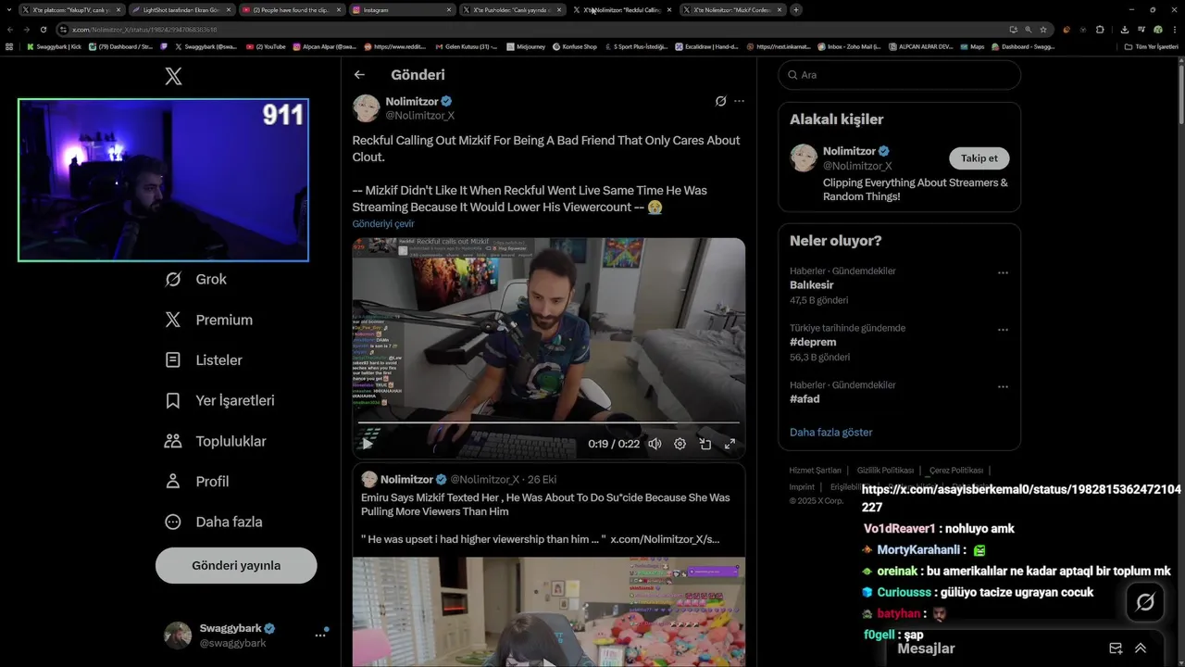Open the quoted Emiru post by Nolimitzor

[548, 564]
